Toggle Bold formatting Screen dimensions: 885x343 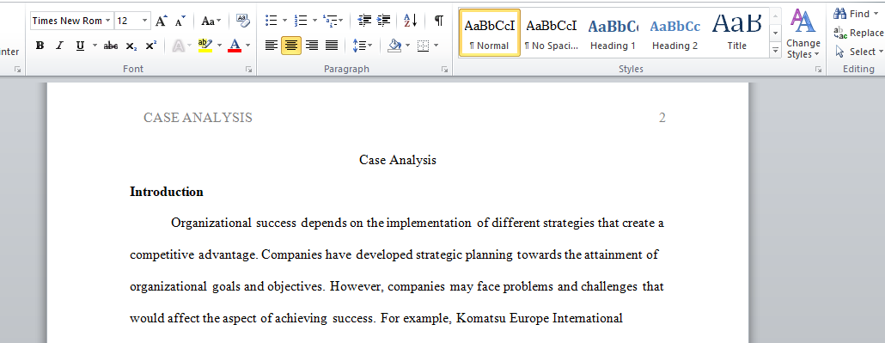click(40, 46)
